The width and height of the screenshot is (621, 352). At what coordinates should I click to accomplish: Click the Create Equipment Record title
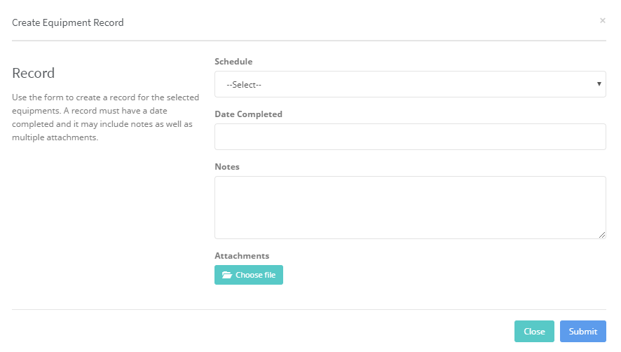tap(68, 22)
